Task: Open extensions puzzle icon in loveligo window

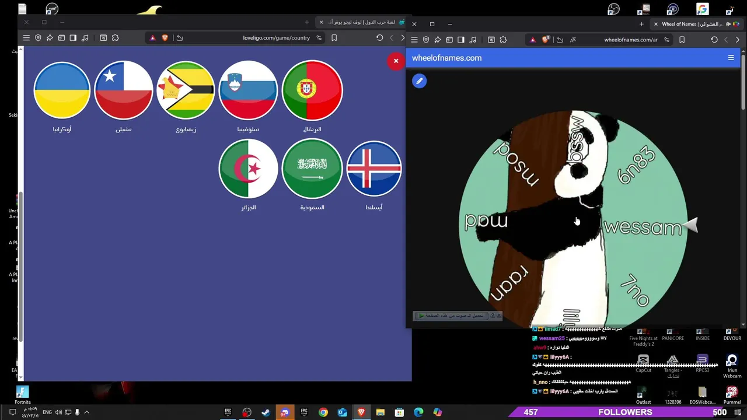Action: (116, 38)
